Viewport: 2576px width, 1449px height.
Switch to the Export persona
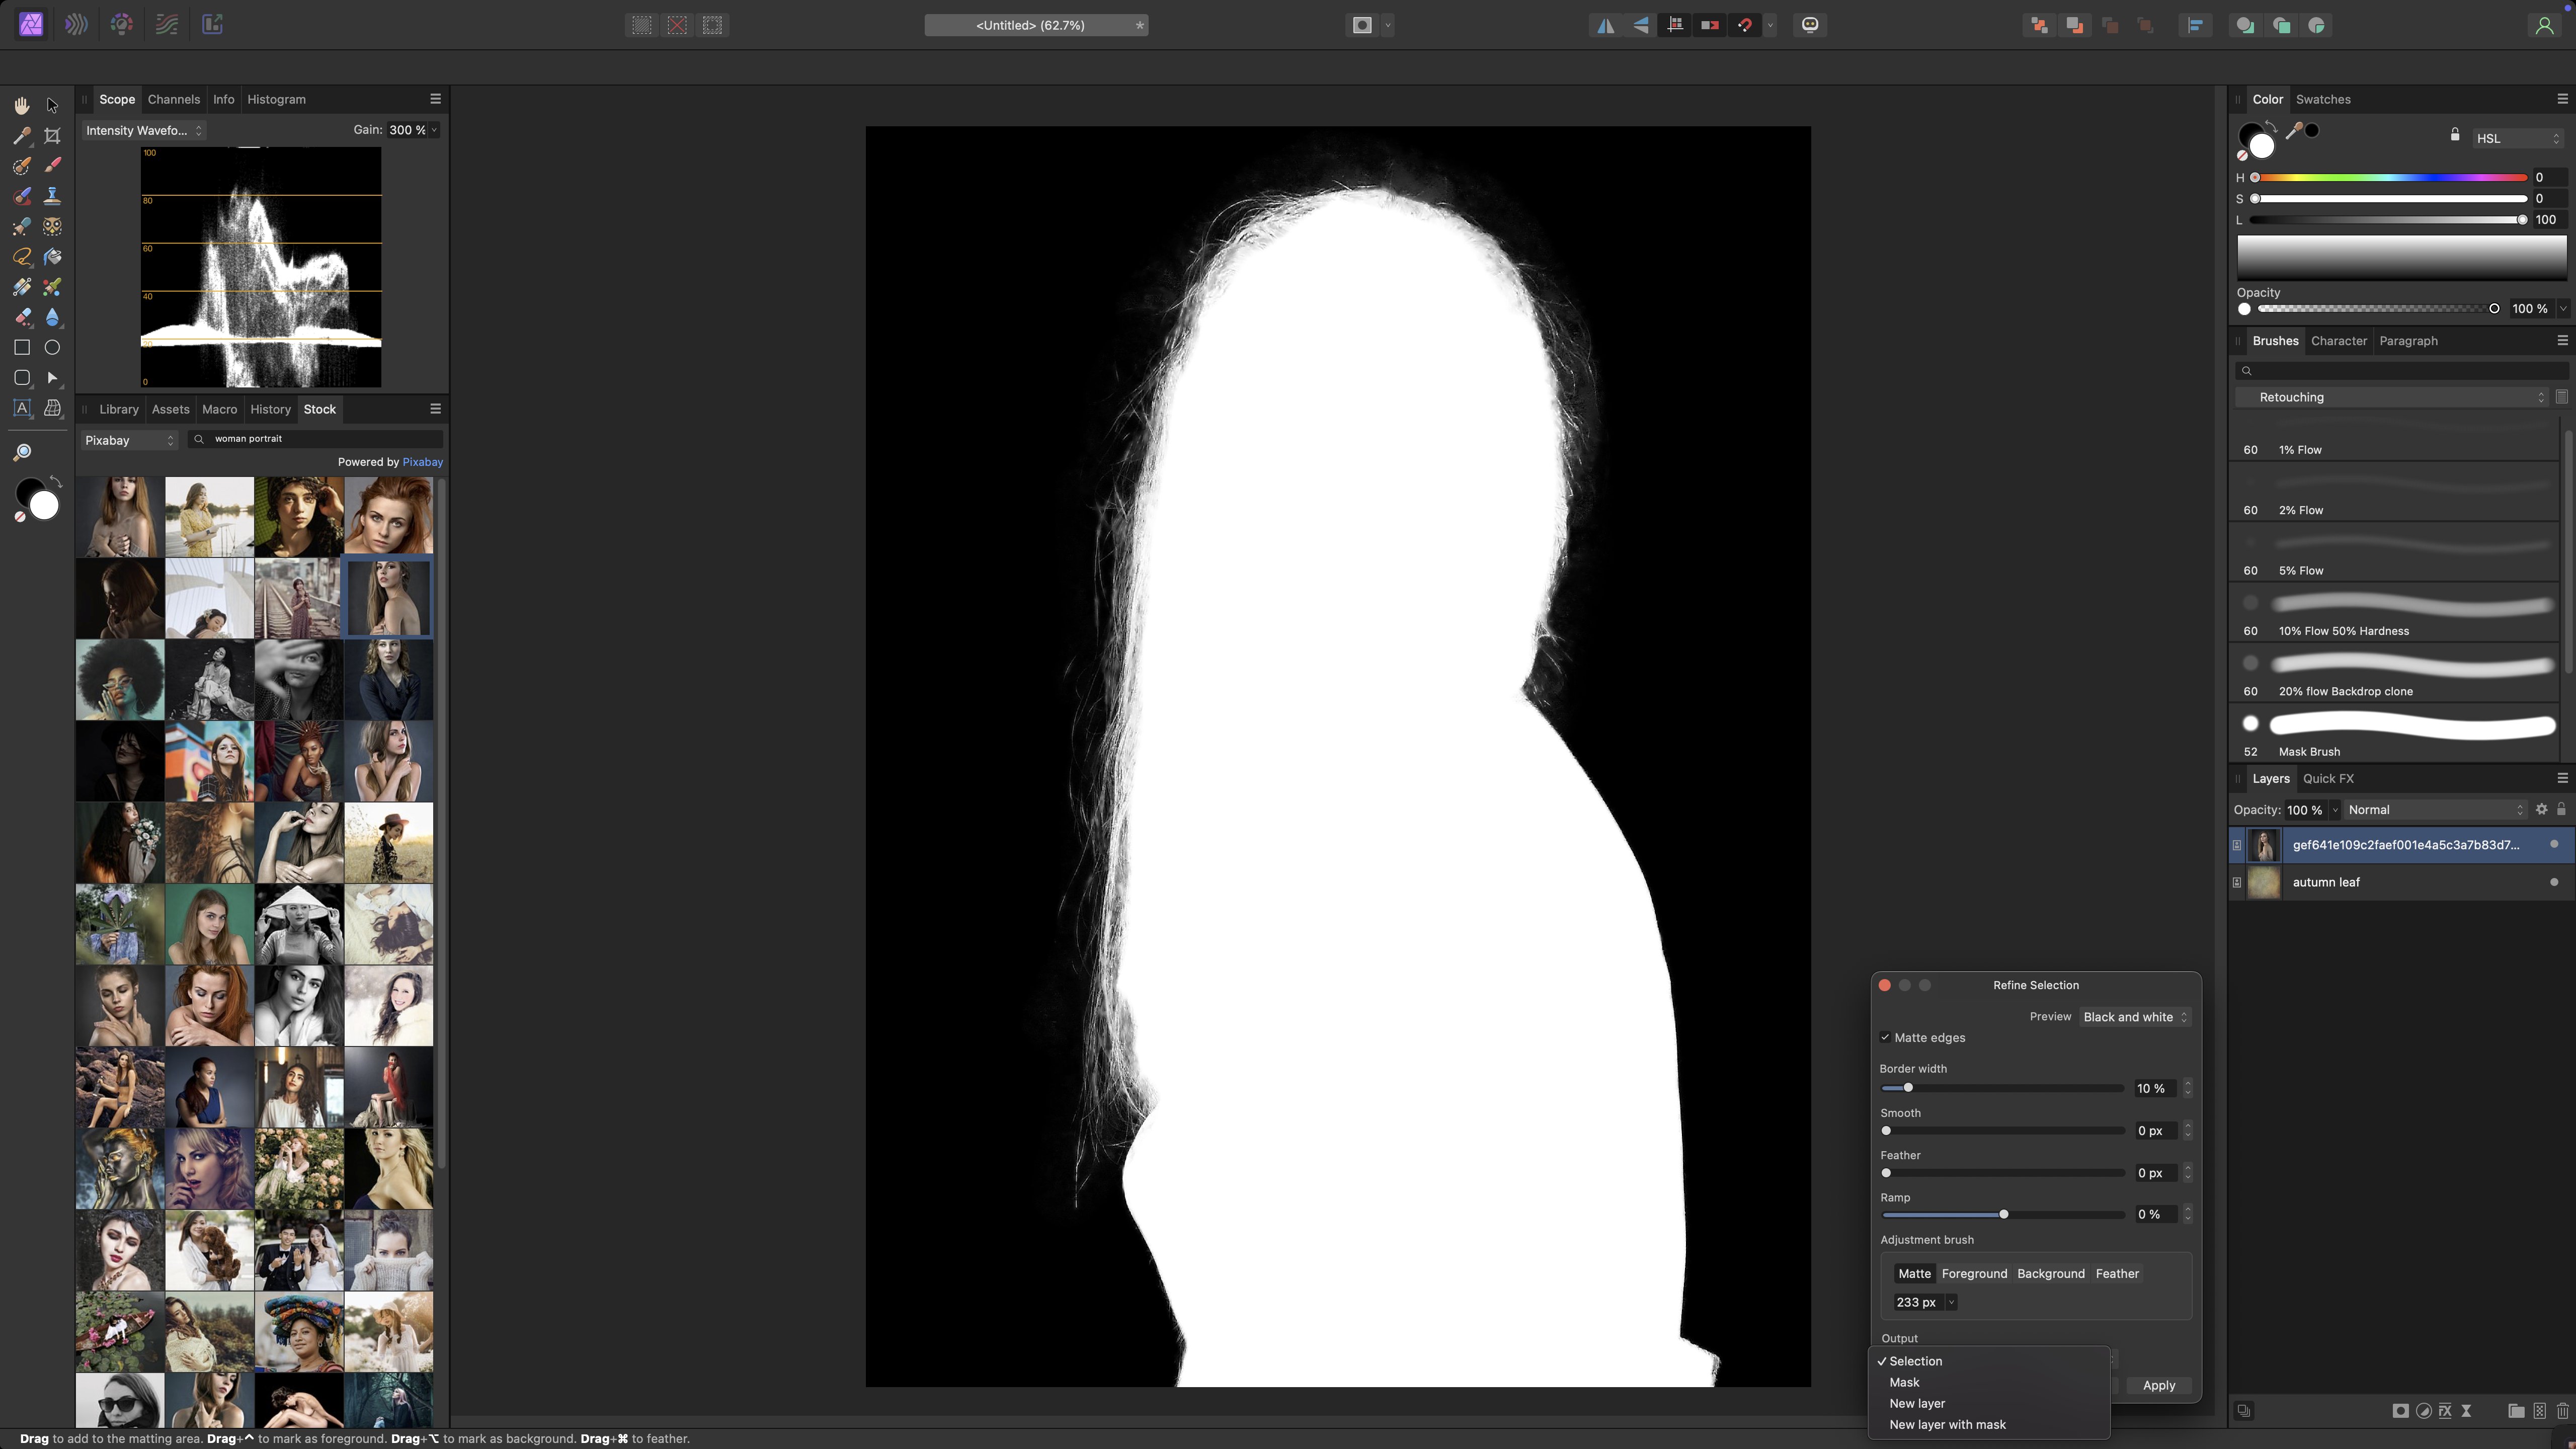212,24
